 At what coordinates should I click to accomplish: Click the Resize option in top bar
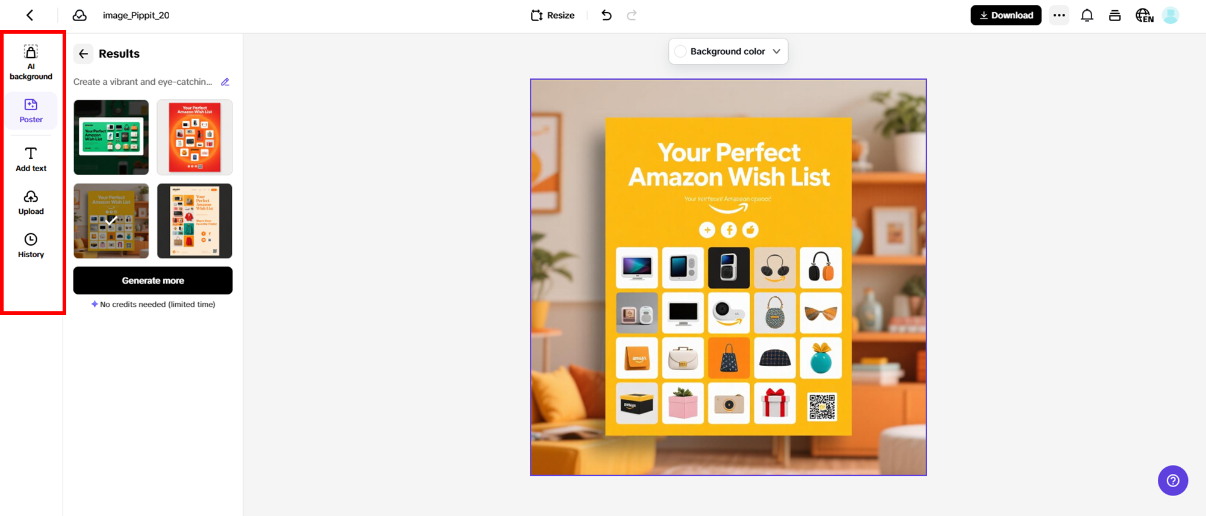point(553,15)
